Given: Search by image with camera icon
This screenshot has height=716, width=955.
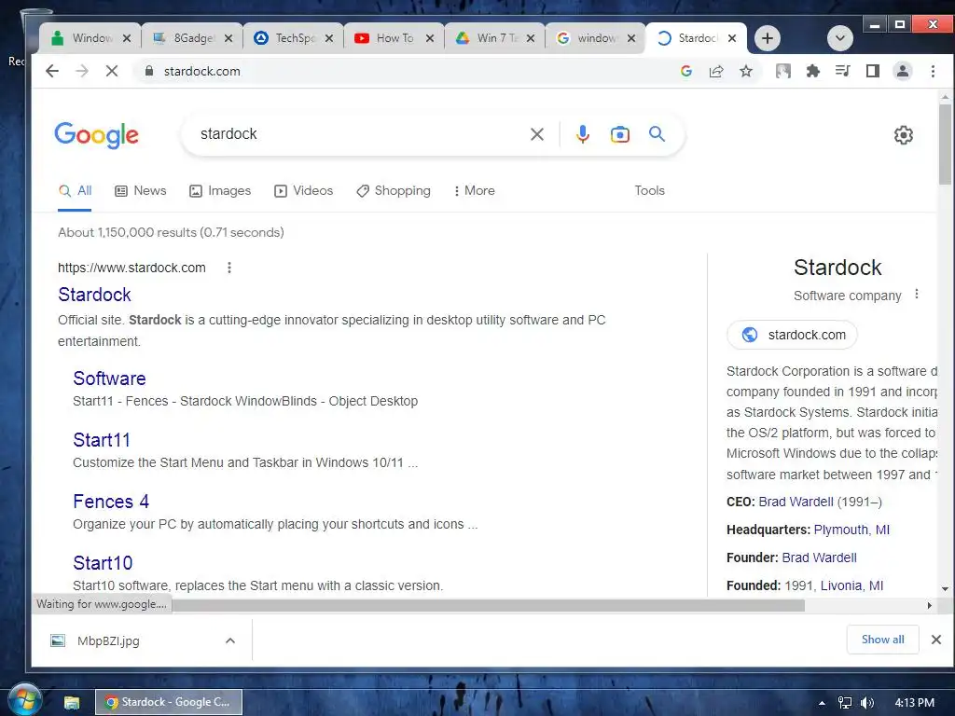Looking at the screenshot, I should pyautogui.click(x=619, y=134).
